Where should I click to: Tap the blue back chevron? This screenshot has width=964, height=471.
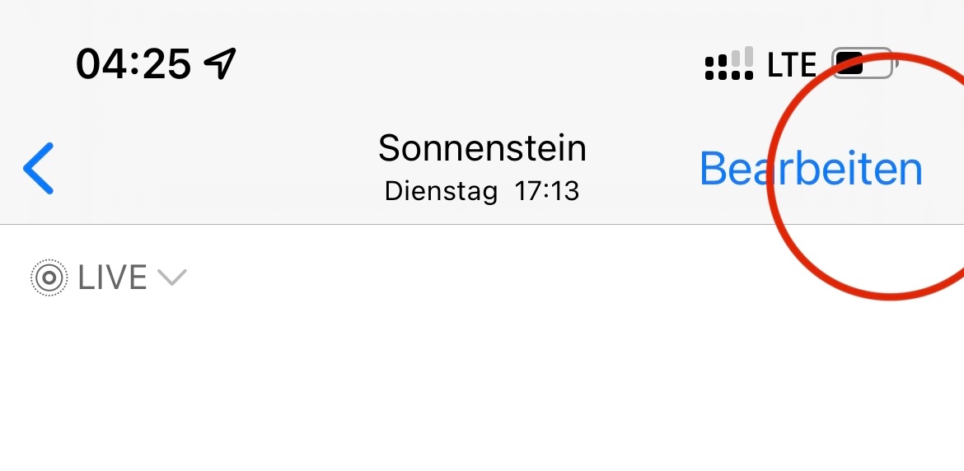click(39, 168)
